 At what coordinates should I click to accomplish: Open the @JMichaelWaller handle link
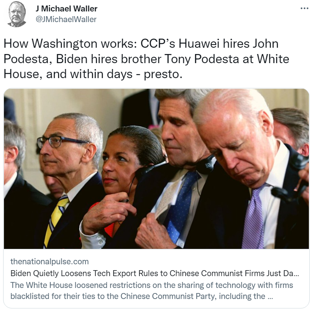coord(66,19)
